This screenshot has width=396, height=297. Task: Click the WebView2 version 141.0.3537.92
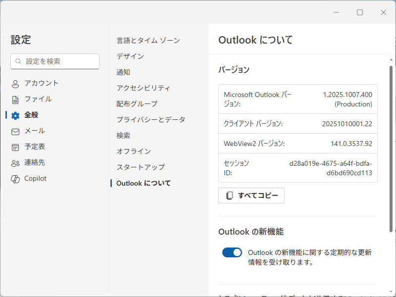[x=351, y=144]
